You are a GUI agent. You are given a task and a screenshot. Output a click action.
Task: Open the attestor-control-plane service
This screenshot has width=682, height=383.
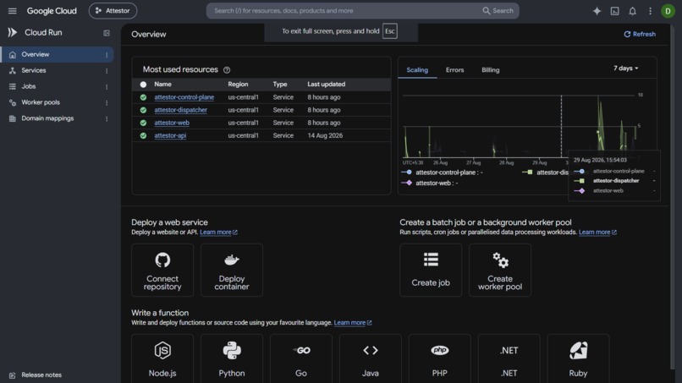[184, 97]
